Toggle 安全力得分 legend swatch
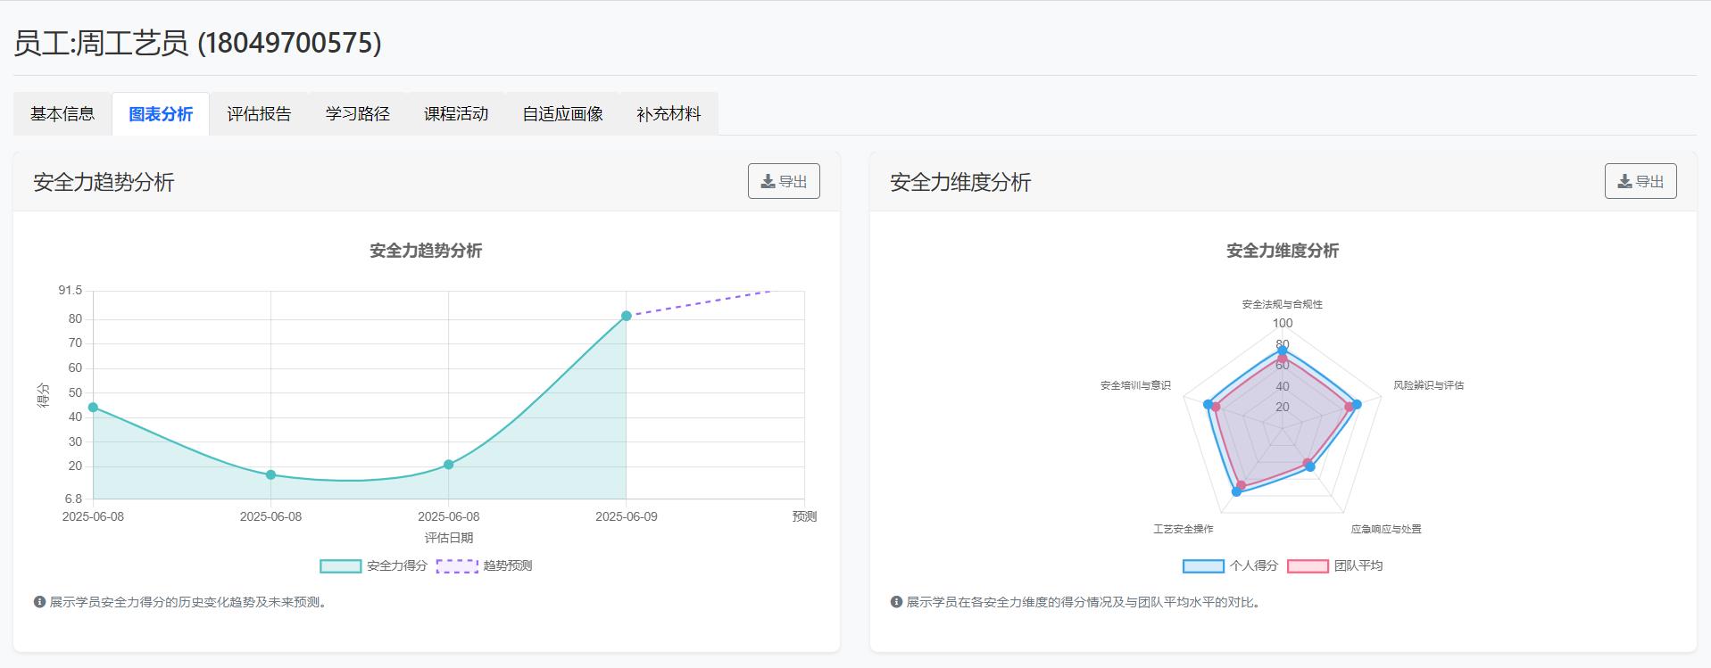 click(341, 566)
